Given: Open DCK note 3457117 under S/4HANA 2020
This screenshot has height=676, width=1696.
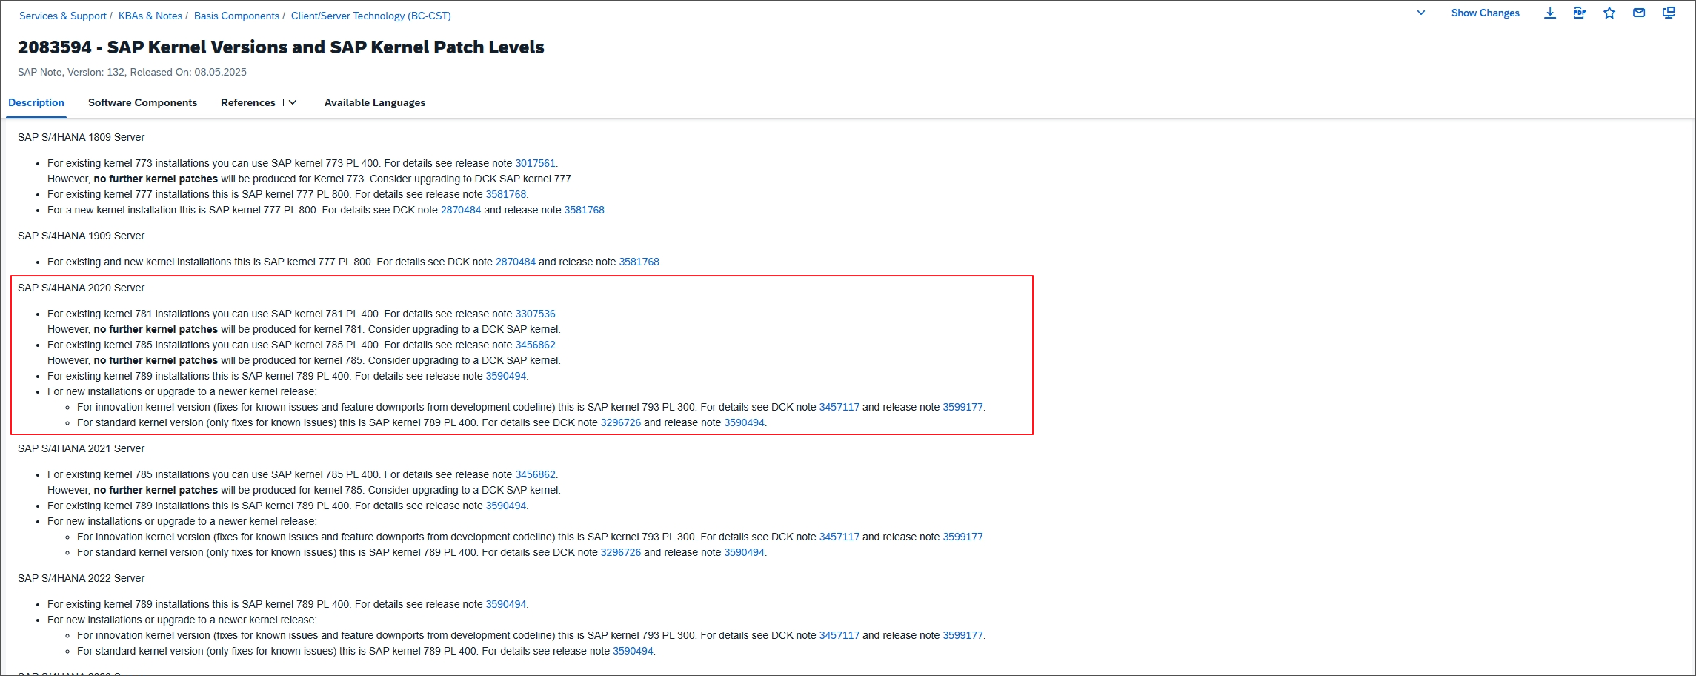Looking at the screenshot, I should 839,407.
